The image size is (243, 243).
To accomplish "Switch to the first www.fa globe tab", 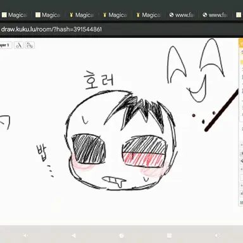I will point(182,15).
